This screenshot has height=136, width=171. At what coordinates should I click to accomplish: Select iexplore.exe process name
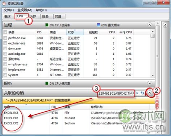17,70
